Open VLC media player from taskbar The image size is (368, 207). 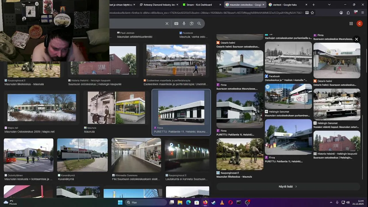222,202
